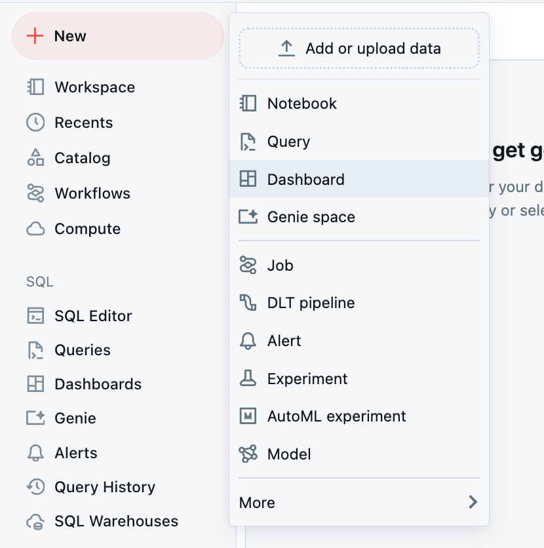The width and height of the screenshot is (544, 548).
Task: Open the SQL Editor icon
Action: [x=35, y=315]
